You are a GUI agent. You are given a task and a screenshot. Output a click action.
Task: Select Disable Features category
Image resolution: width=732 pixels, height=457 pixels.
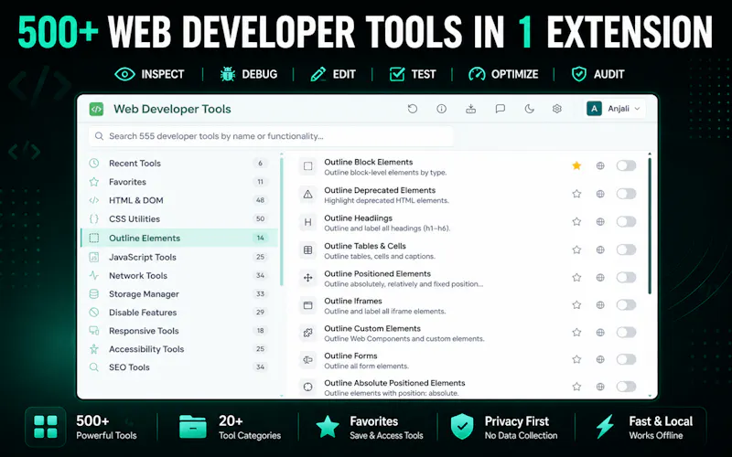pyautogui.click(x=179, y=313)
